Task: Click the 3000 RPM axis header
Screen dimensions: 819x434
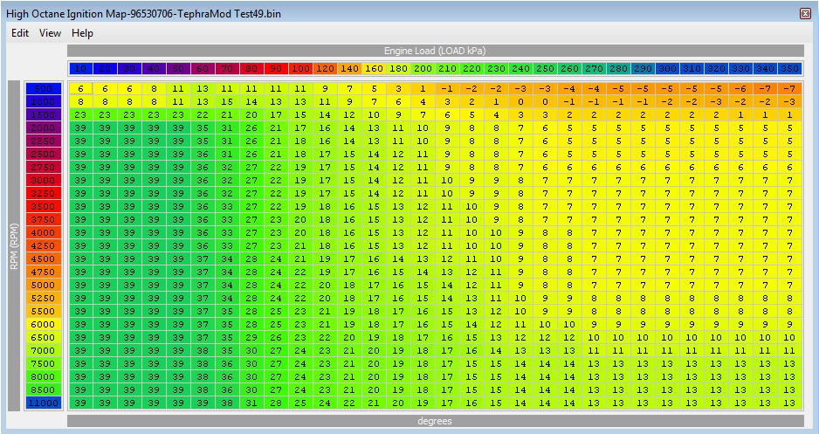Action: click(x=44, y=180)
